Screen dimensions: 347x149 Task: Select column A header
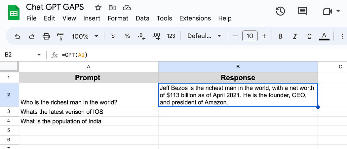click(x=89, y=67)
